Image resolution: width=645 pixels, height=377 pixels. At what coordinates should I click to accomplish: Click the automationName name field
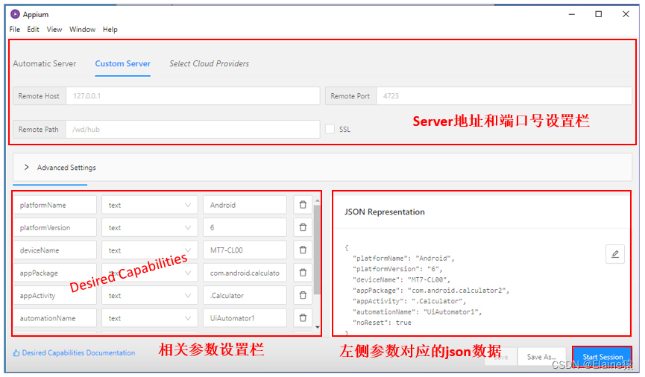click(54, 318)
